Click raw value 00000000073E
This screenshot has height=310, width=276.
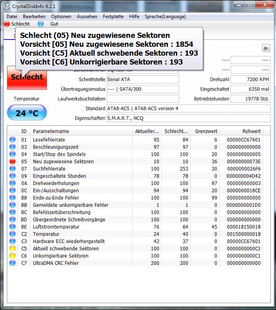point(244,162)
